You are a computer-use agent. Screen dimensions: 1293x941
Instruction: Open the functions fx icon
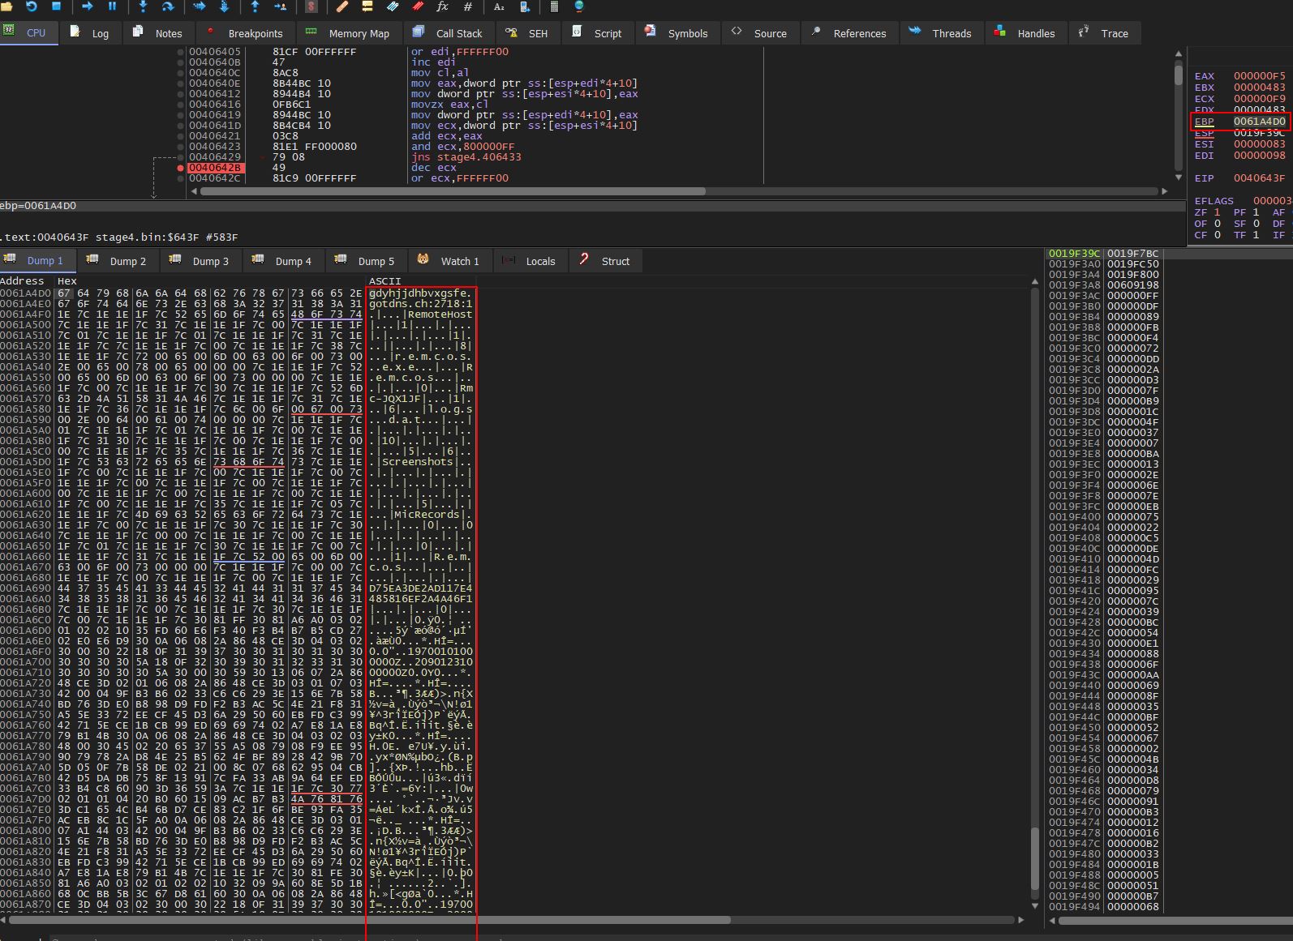pos(442,6)
